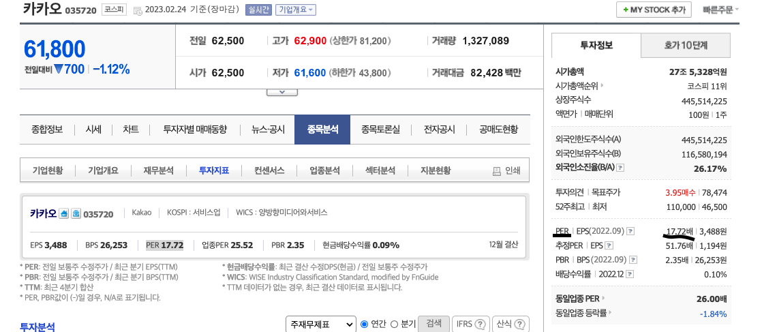The image size is (777, 332).
Task: Open 섹터분석 sub-tab
Action: 380,170
